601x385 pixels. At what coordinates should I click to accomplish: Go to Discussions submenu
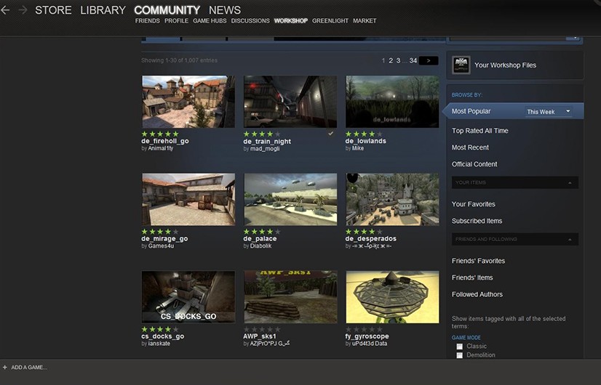(250, 20)
